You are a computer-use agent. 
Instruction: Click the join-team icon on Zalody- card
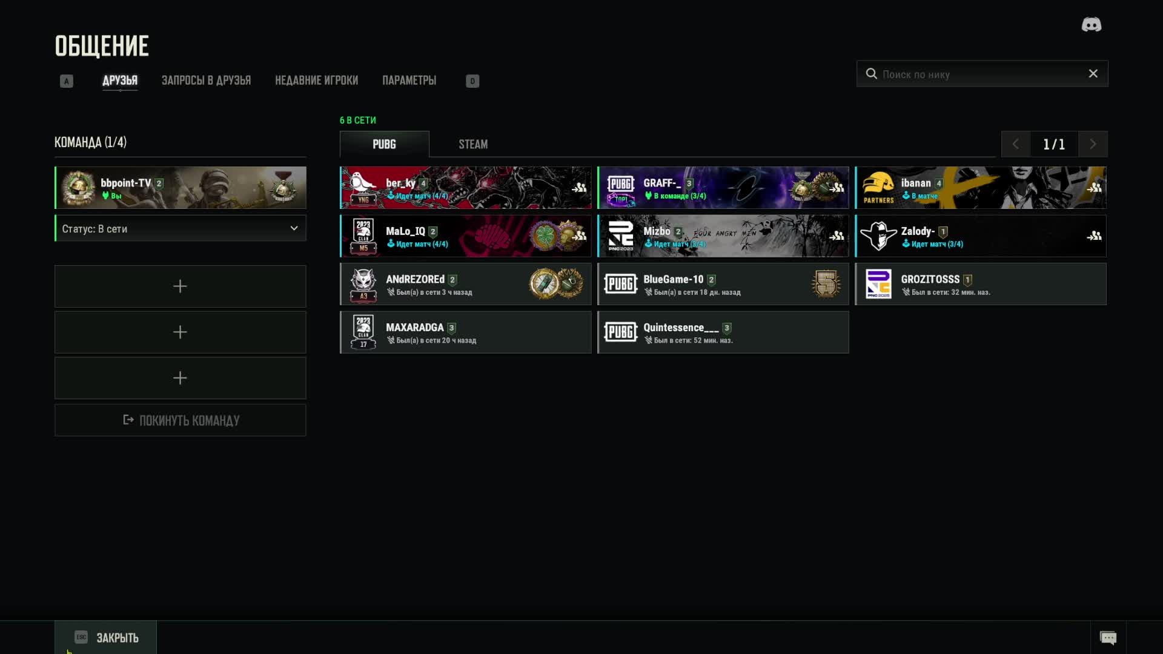(1094, 236)
